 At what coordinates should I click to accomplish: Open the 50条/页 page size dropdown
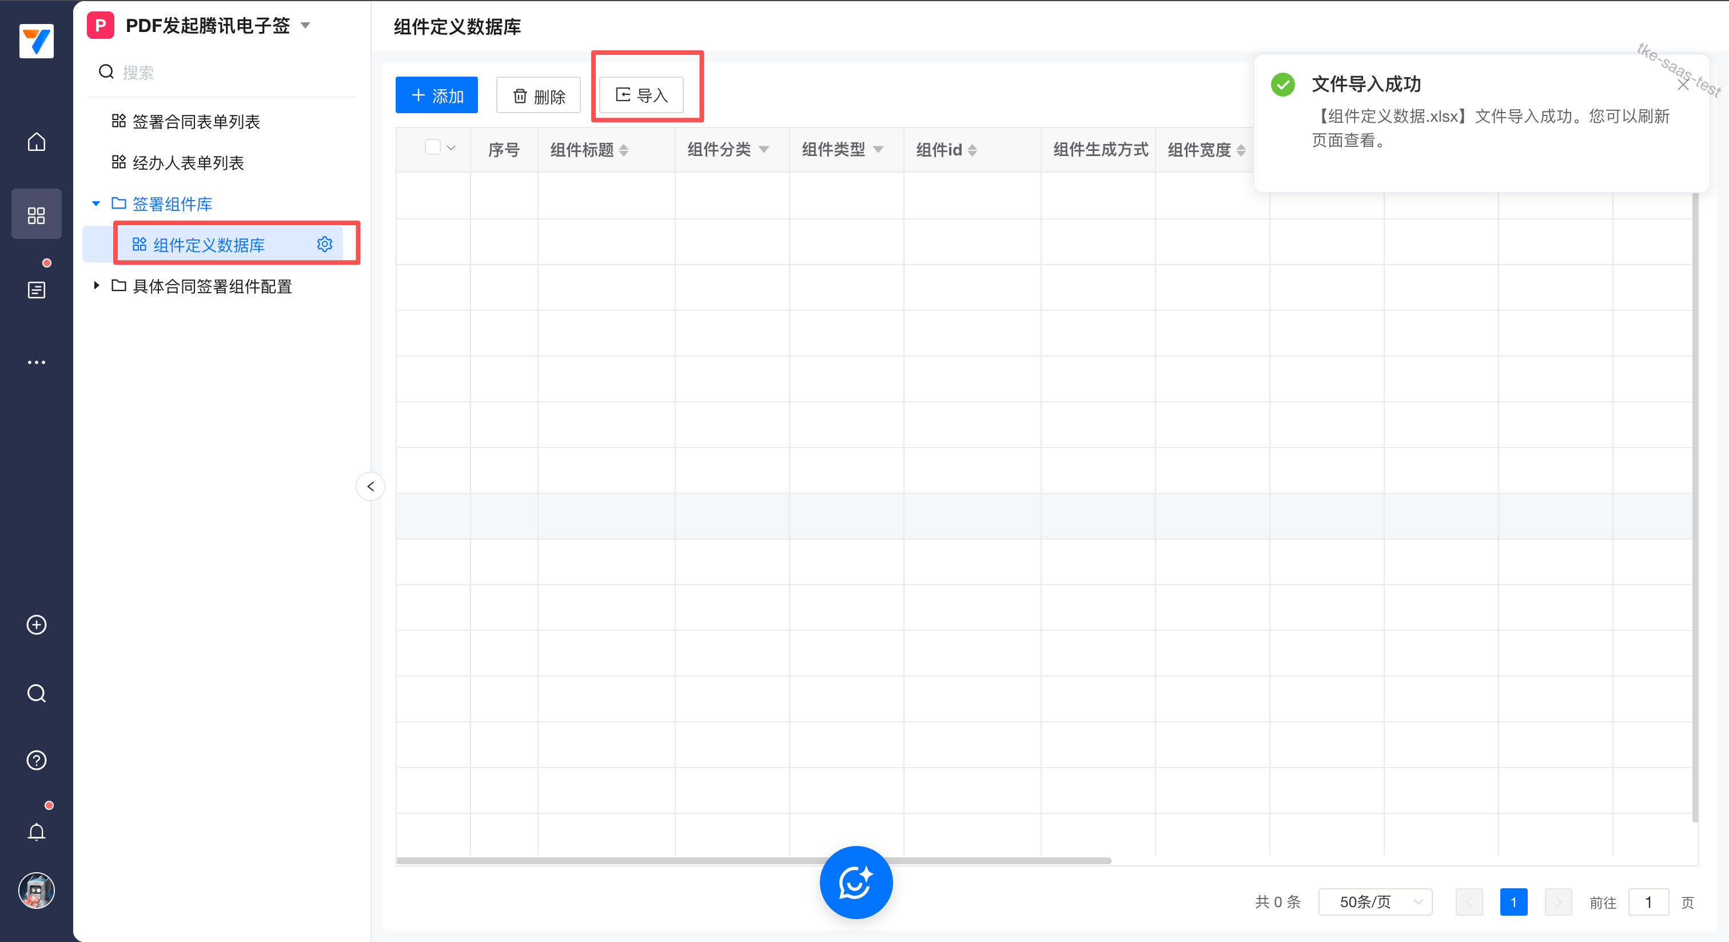click(x=1375, y=902)
